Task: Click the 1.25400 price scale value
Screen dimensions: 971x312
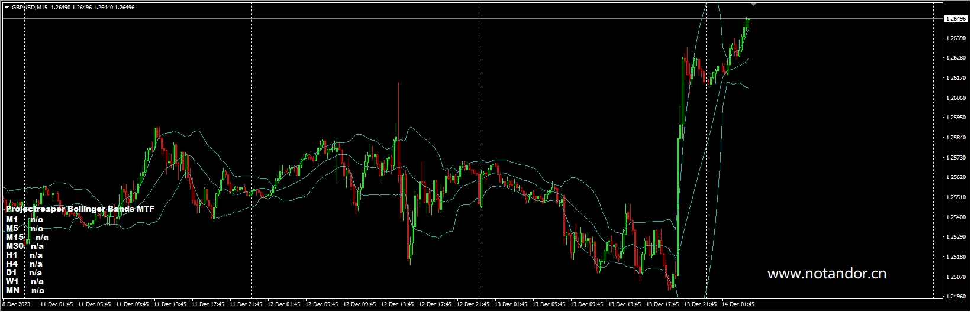Action: pyautogui.click(x=956, y=217)
